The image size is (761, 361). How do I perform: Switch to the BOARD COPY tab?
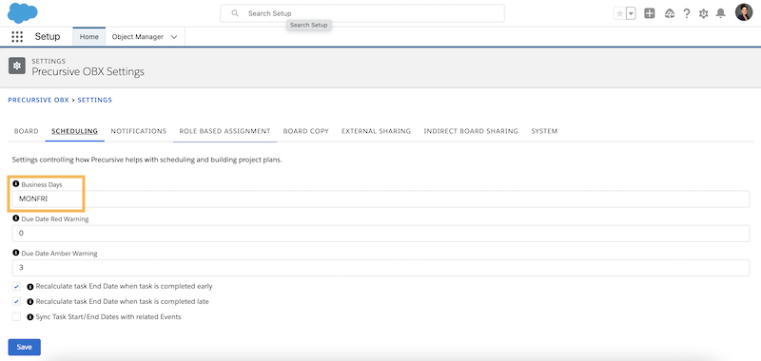pyautogui.click(x=306, y=131)
